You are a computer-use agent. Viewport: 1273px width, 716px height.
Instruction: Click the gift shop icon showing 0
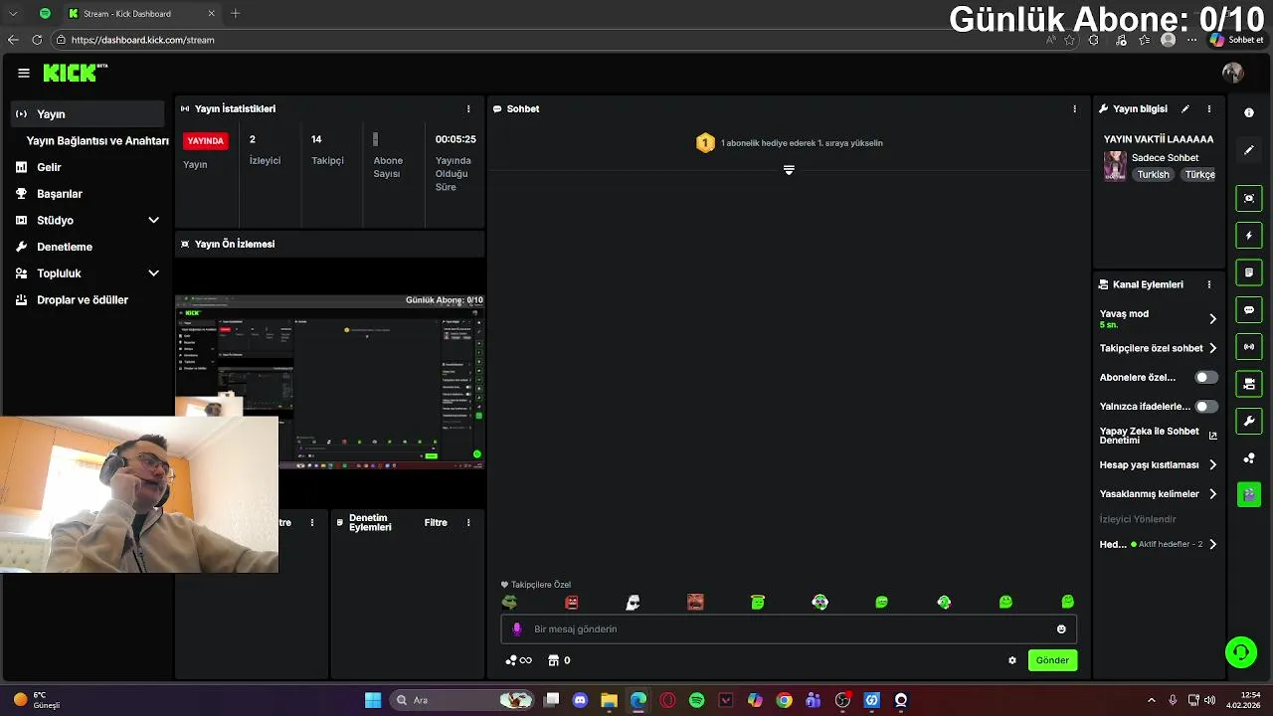pos(559,660)
